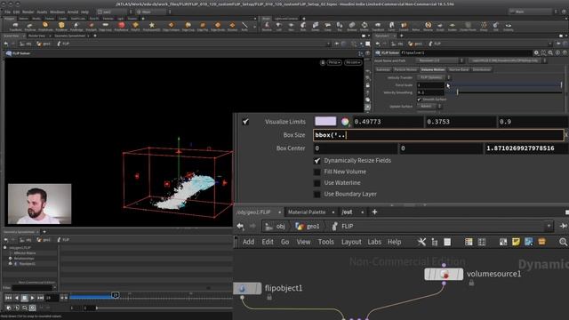Open the network editor Add menu

coord(248,242)
